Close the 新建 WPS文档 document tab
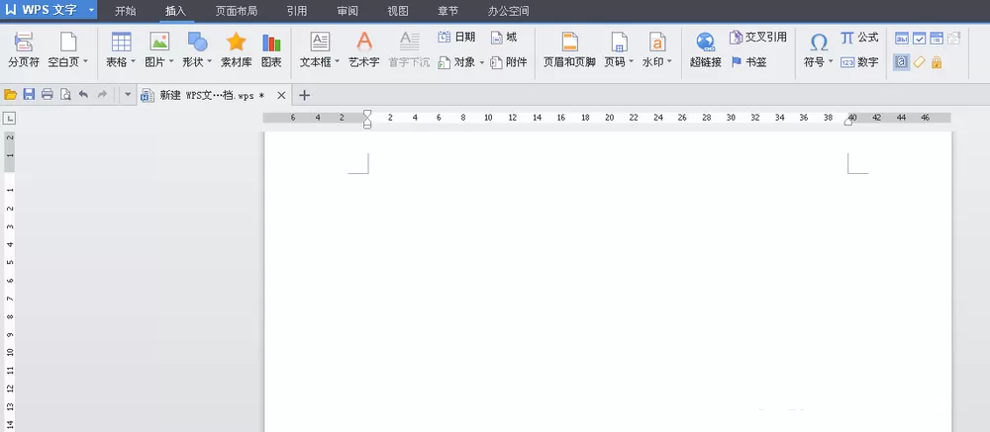The width and height of the screenshot is (990, 432). [281, 95]
